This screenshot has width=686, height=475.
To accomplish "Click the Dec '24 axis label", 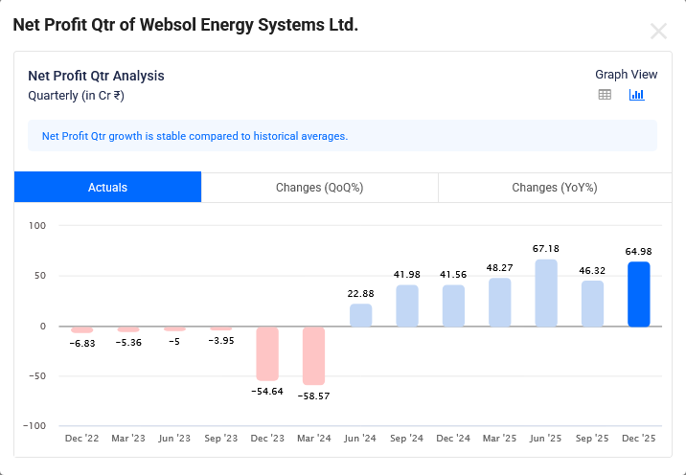I will [x=453, y=438].
